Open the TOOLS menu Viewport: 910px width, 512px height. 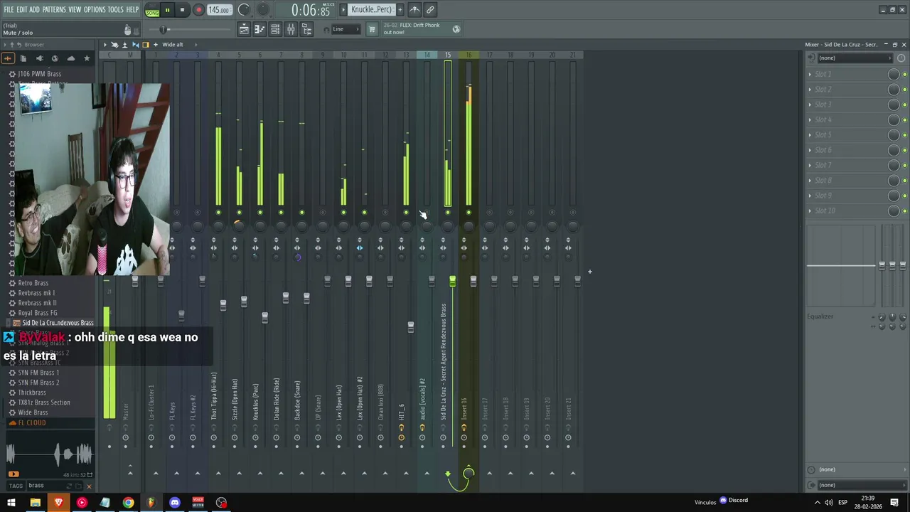pyautogui.click(x=116, y=10)
